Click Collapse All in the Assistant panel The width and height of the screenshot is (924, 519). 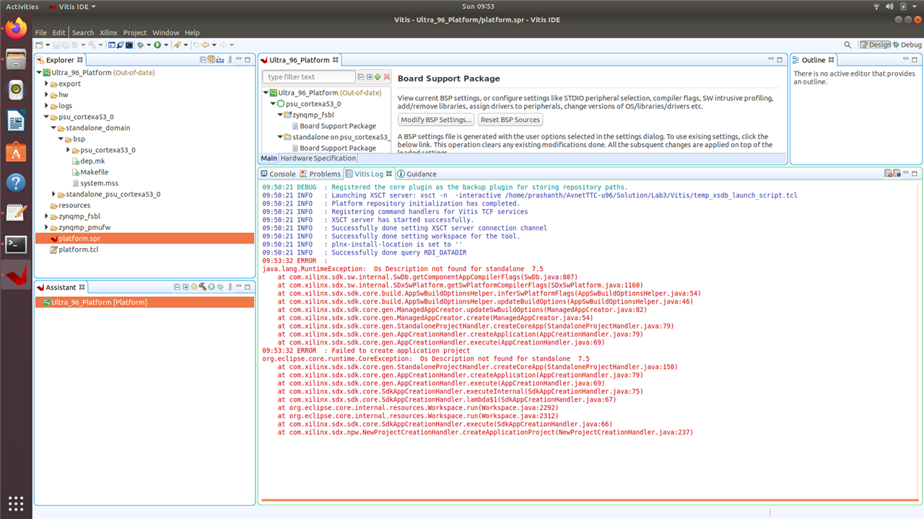click(x=177, y=287)
